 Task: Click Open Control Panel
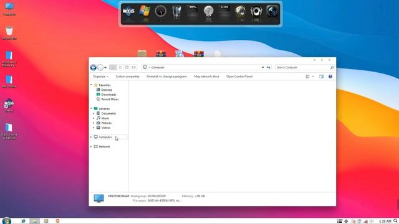point(239,77)
